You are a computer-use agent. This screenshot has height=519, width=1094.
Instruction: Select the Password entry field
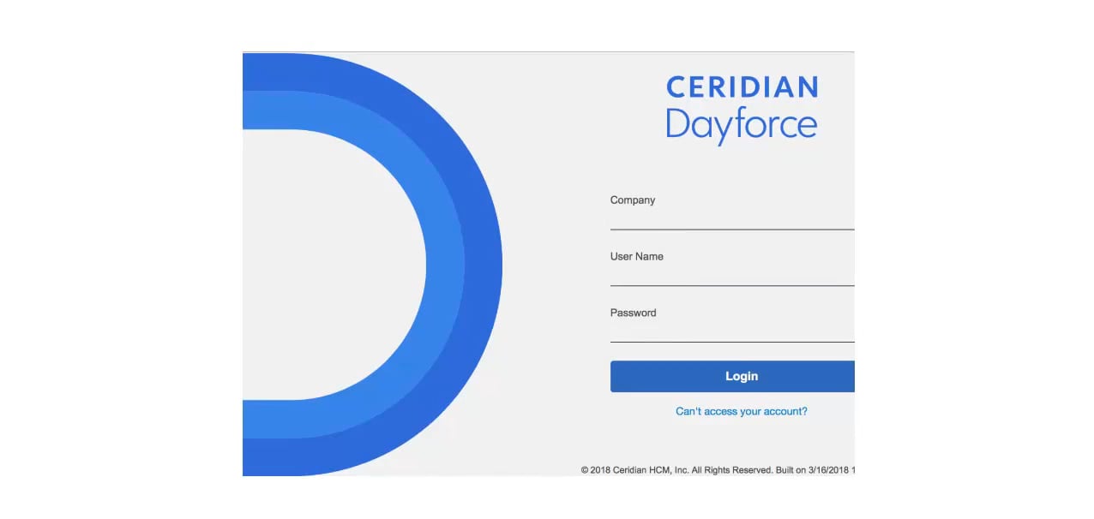pyautogui.click(x=731, y=331)
